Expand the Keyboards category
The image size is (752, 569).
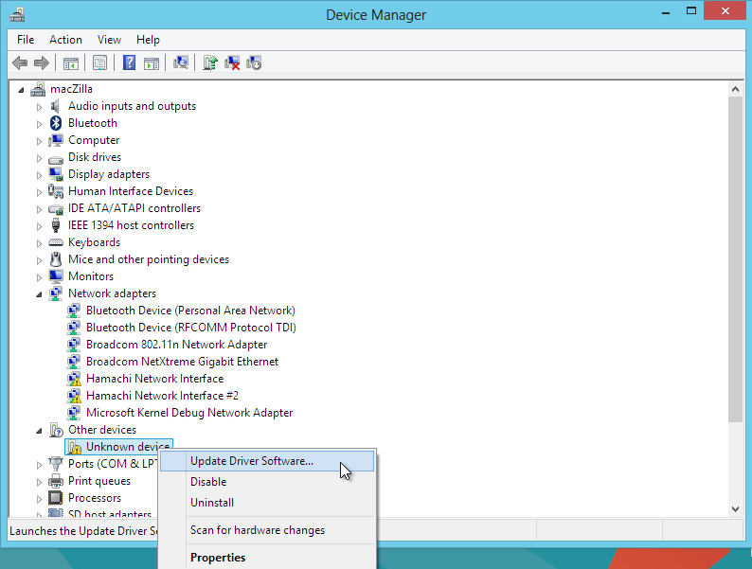[x=39, y=243]
